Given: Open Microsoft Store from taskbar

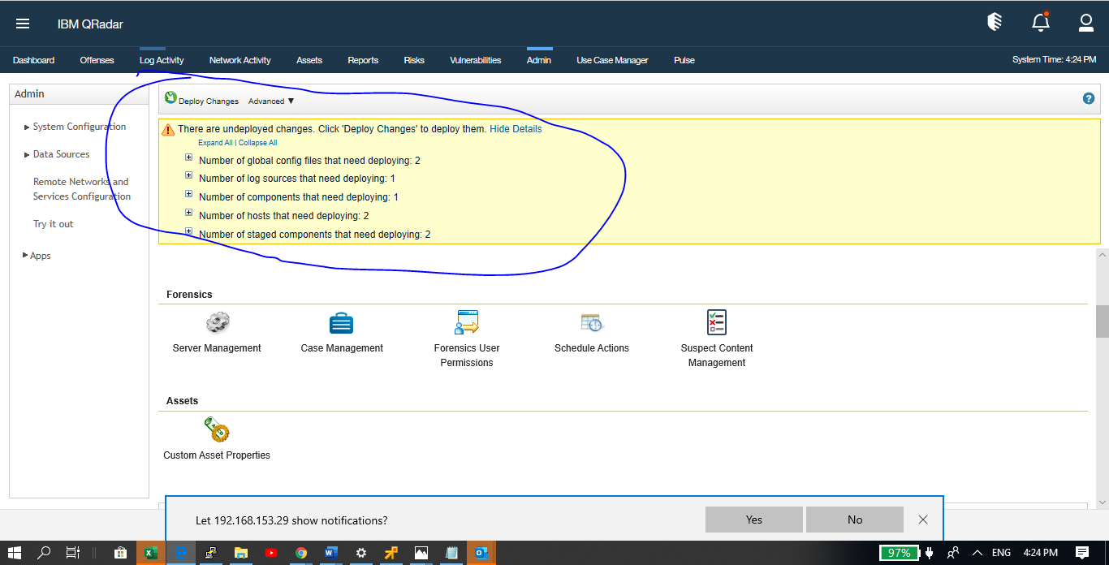Looking at the screenshot, I should (x=120, y=553).
